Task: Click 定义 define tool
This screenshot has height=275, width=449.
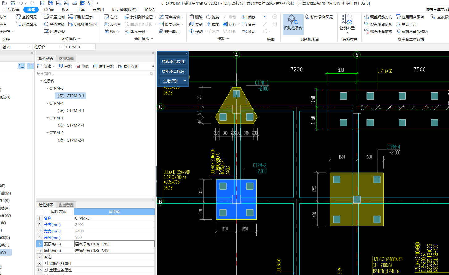Action: pyautogui.click(x=110, y=17)
